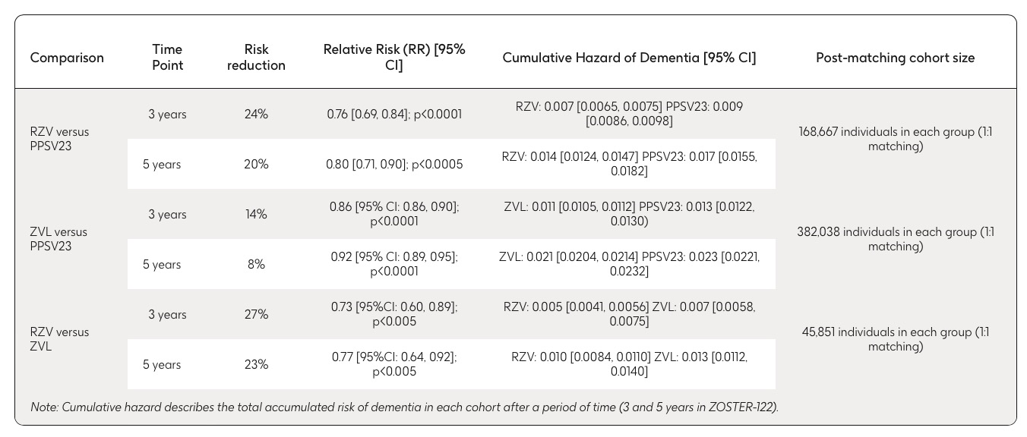
Task: Click the cumulative hazard footnote text
Action: (404, 407)
